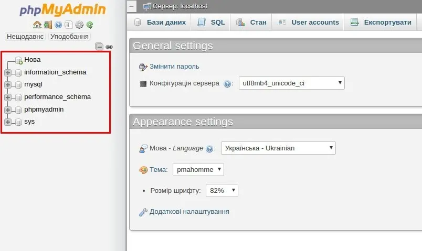Open the Додаткові налаштування link
Image resolution: width=422 pixels, height=251 pixels.
point(189,212)
